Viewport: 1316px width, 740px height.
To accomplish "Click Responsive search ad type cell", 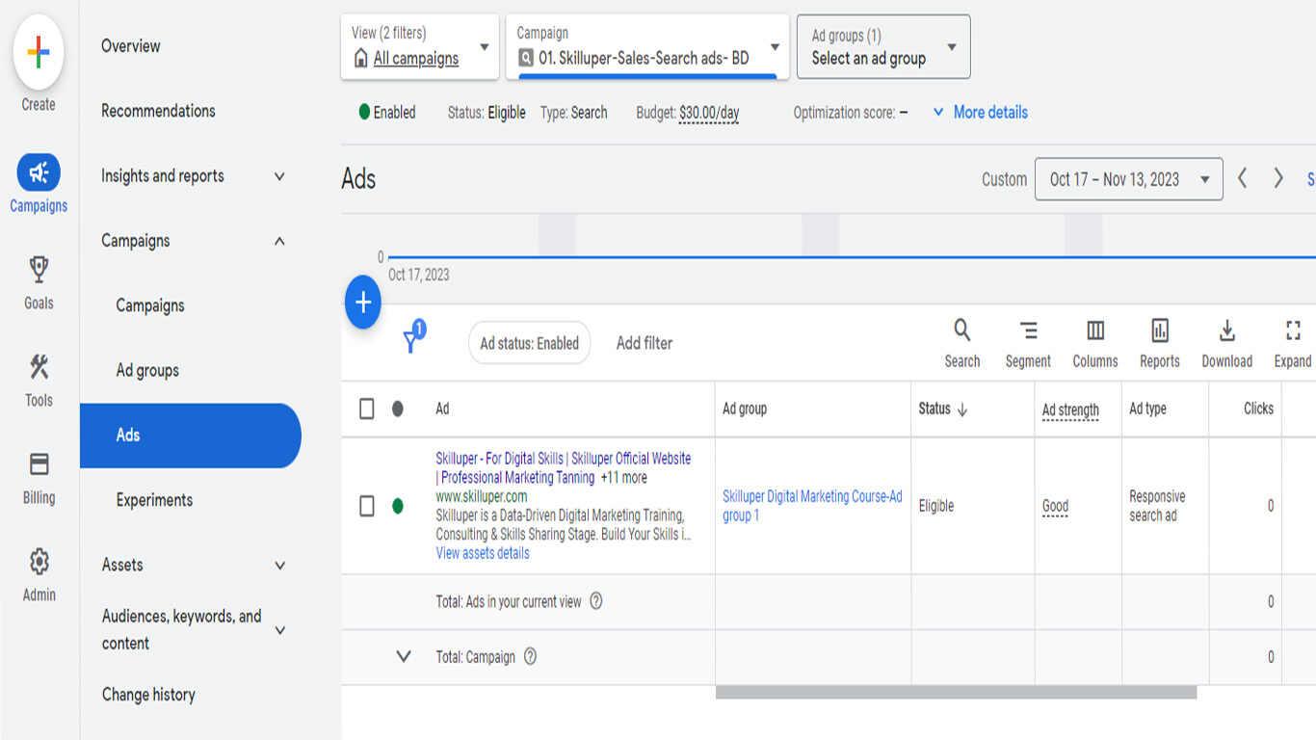I will (1157, 506).
